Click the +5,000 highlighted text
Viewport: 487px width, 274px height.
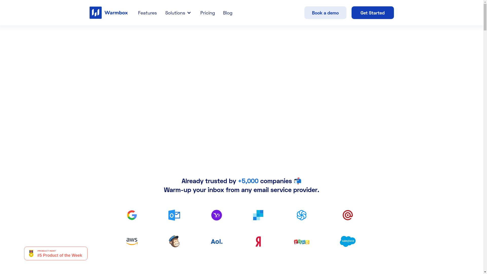248,181
